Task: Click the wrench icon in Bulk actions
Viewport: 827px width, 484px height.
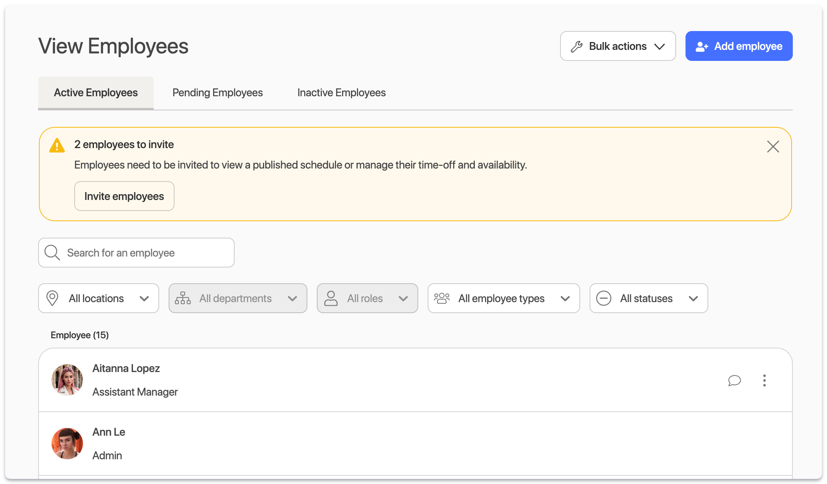Action: (577, 46)
